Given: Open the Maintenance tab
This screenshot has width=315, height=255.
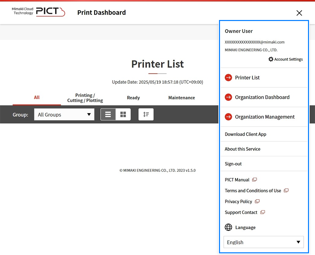Looking at the screenshot, I should (x=181, y=98).
